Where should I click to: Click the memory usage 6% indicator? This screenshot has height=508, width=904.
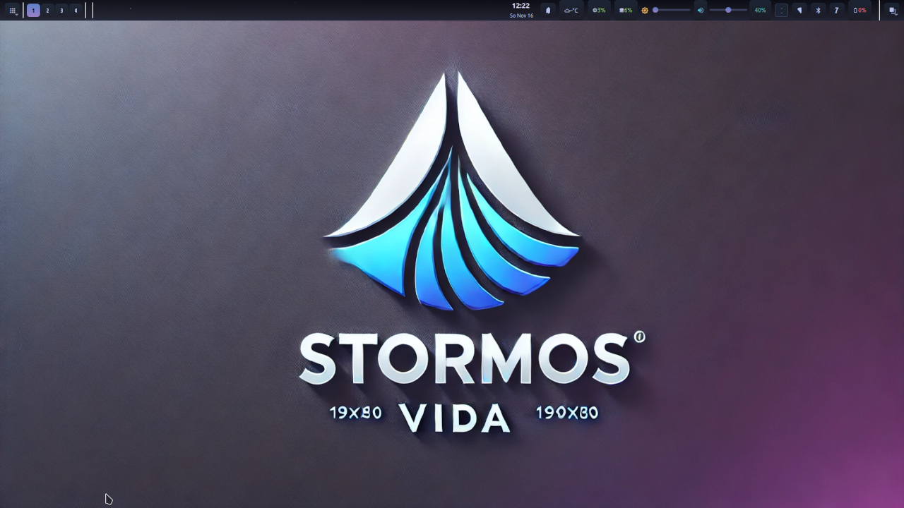pos(626,11)
